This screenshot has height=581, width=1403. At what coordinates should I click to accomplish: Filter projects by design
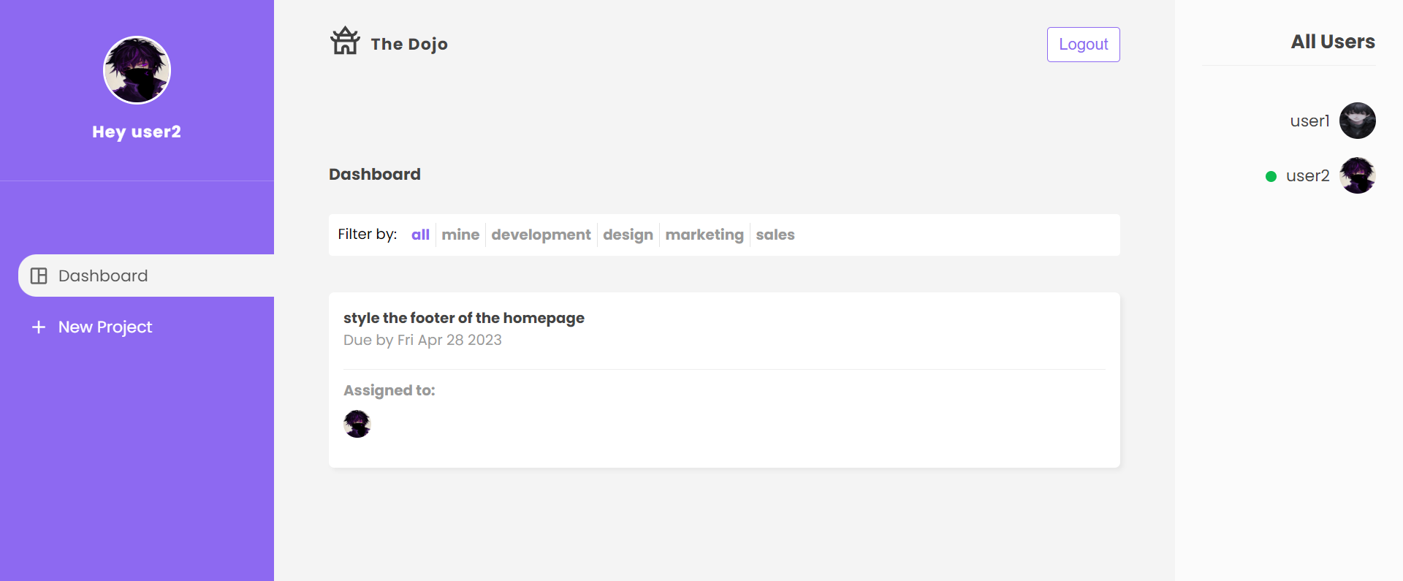click(x=628, y=235)
